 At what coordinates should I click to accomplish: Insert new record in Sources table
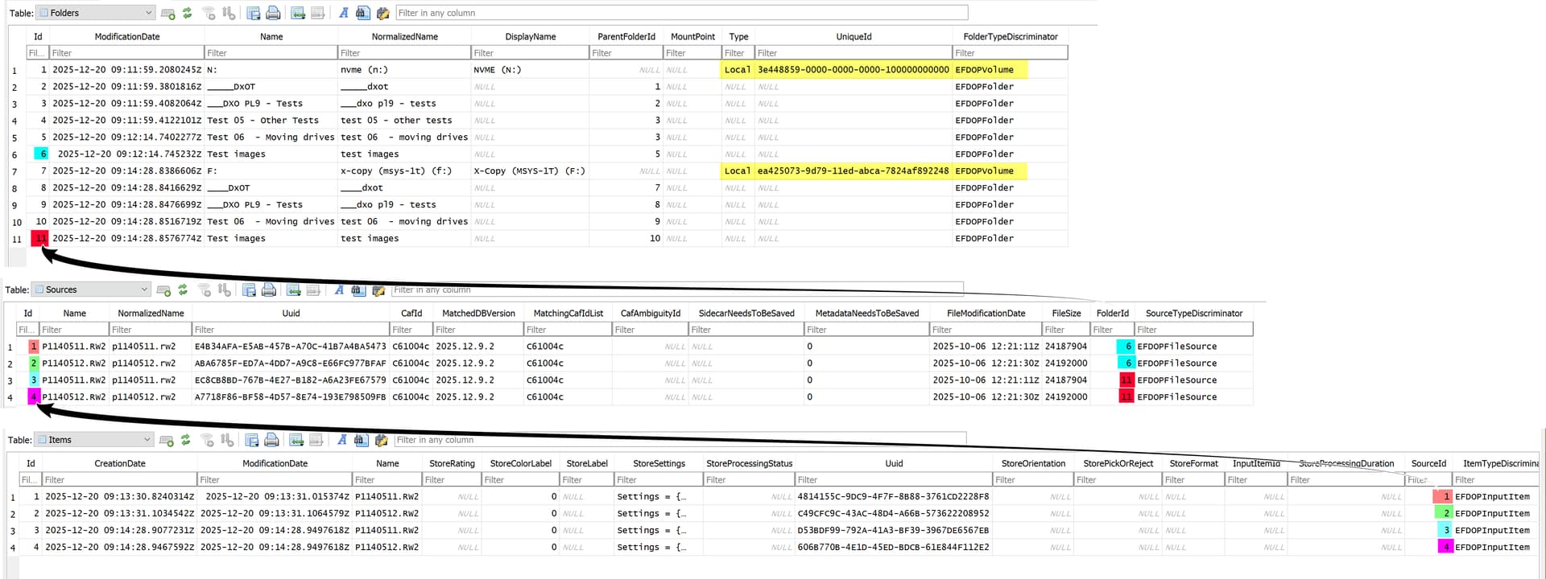click(x=293, y=289)
